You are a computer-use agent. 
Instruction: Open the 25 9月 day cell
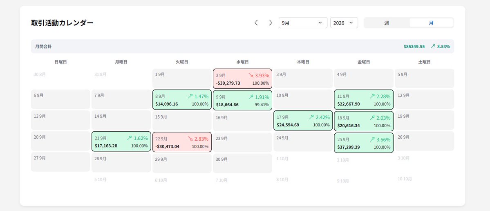point(364,143)
